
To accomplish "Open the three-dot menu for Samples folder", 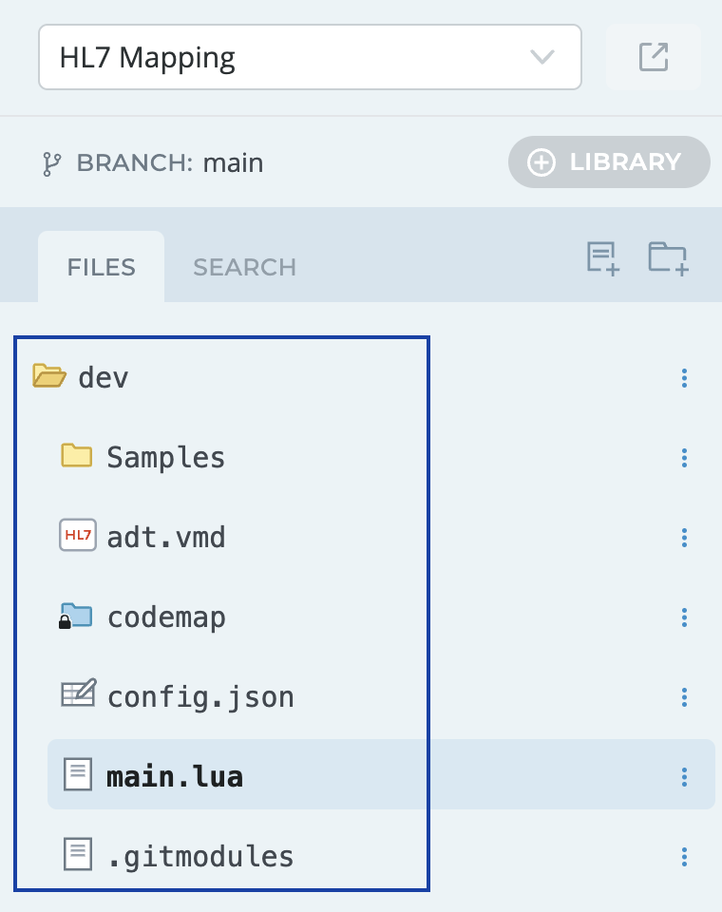I will coord(684,458).
